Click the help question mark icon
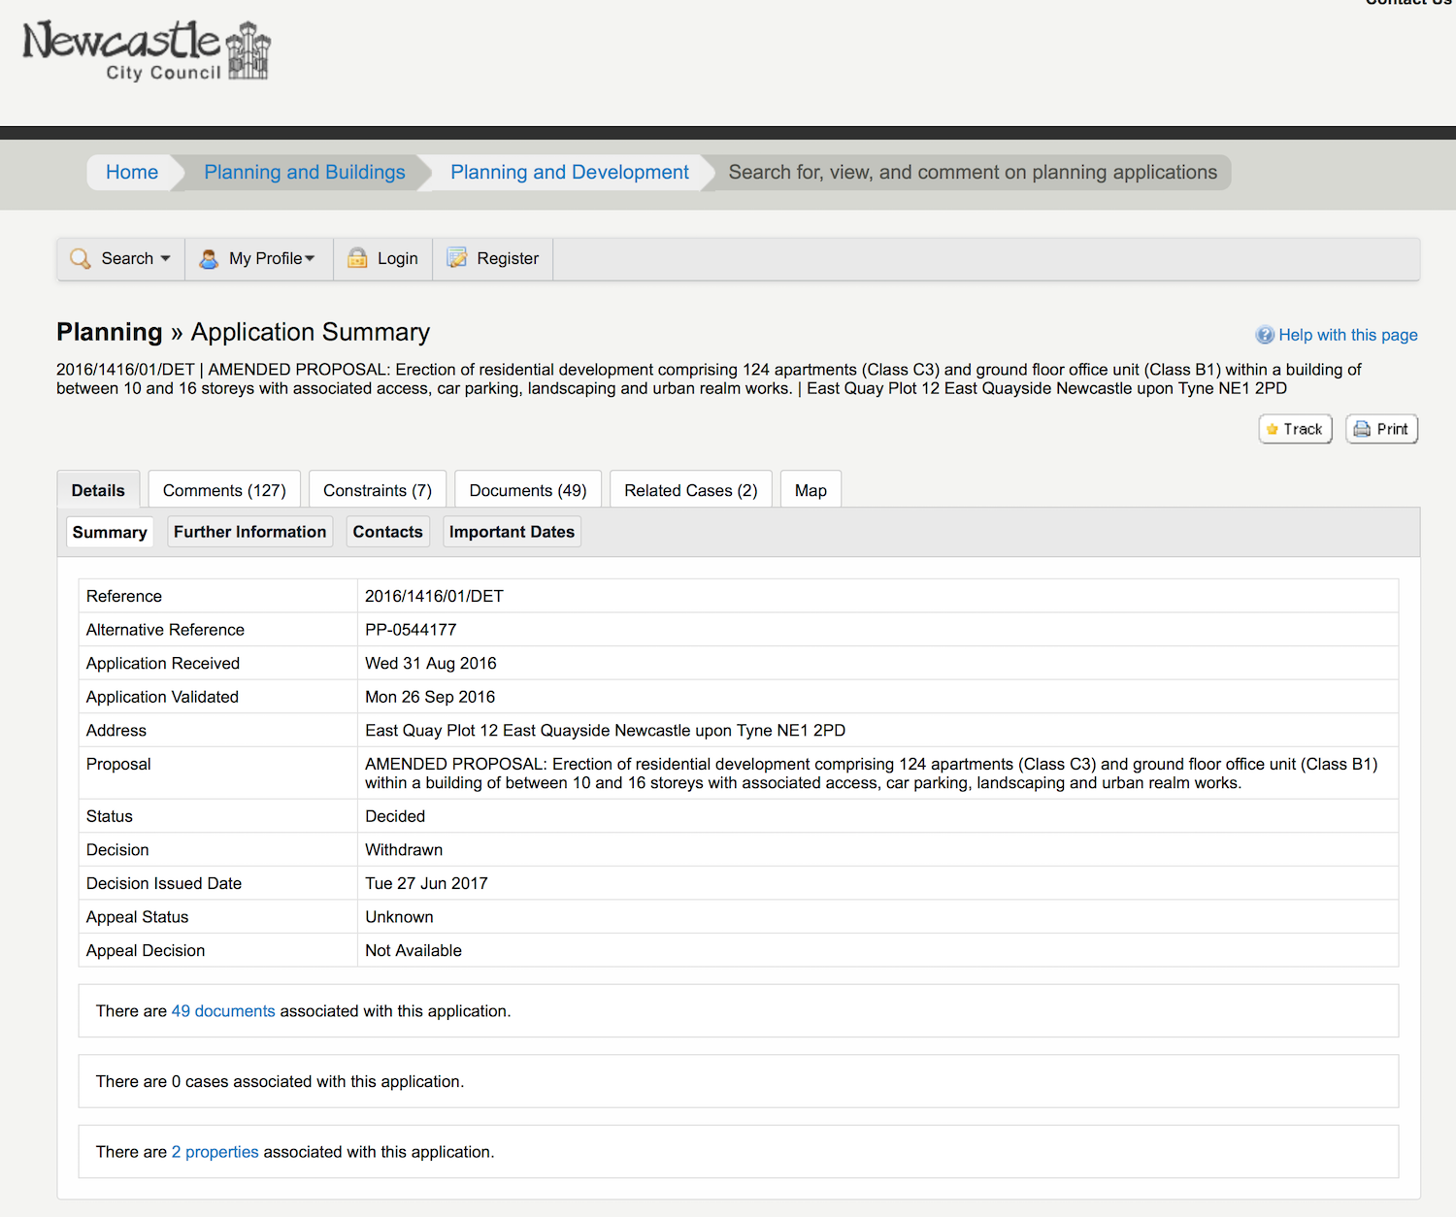This screenshot has width=1456, height=1217. tap(1265, 335)
